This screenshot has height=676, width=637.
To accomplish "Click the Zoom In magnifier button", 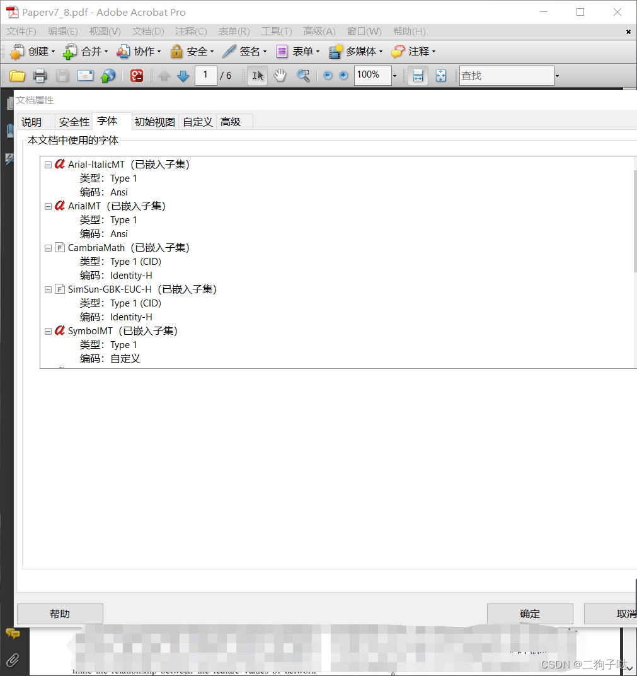I will click(343, 75).
